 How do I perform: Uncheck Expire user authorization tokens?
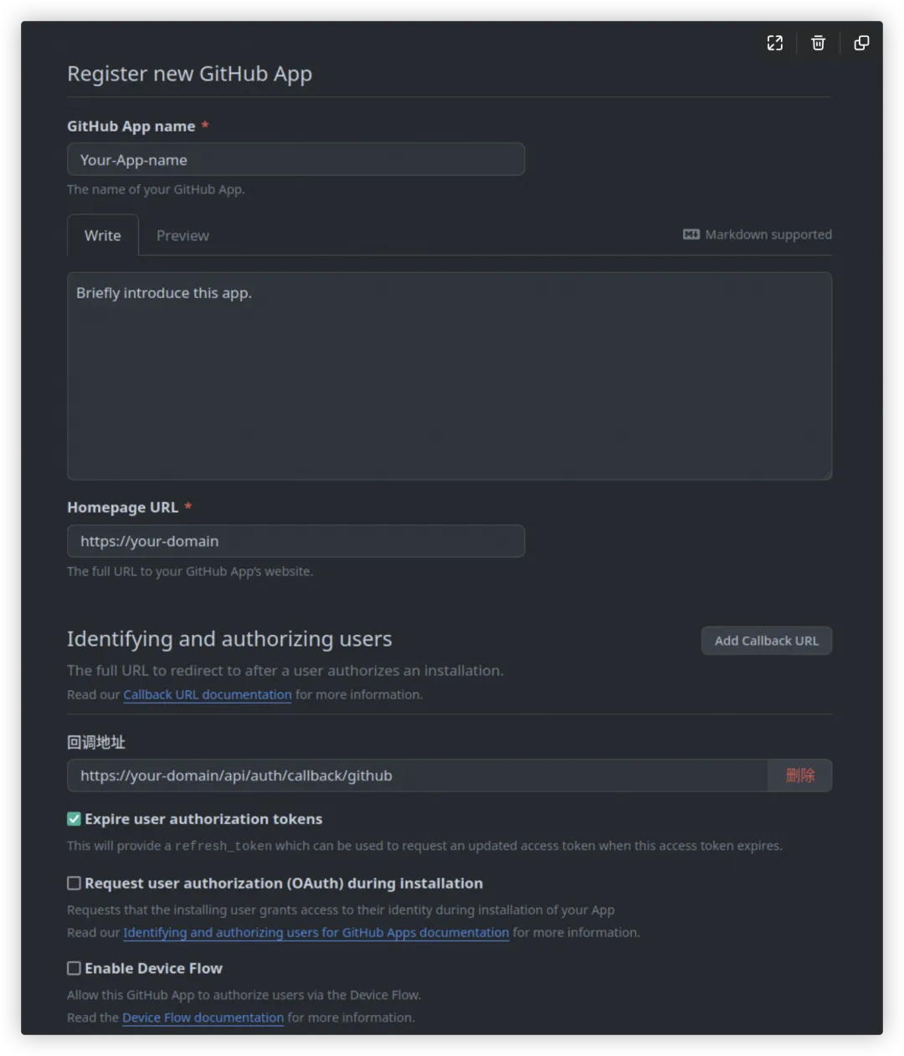pyautogui.click(x=74, y=819)
